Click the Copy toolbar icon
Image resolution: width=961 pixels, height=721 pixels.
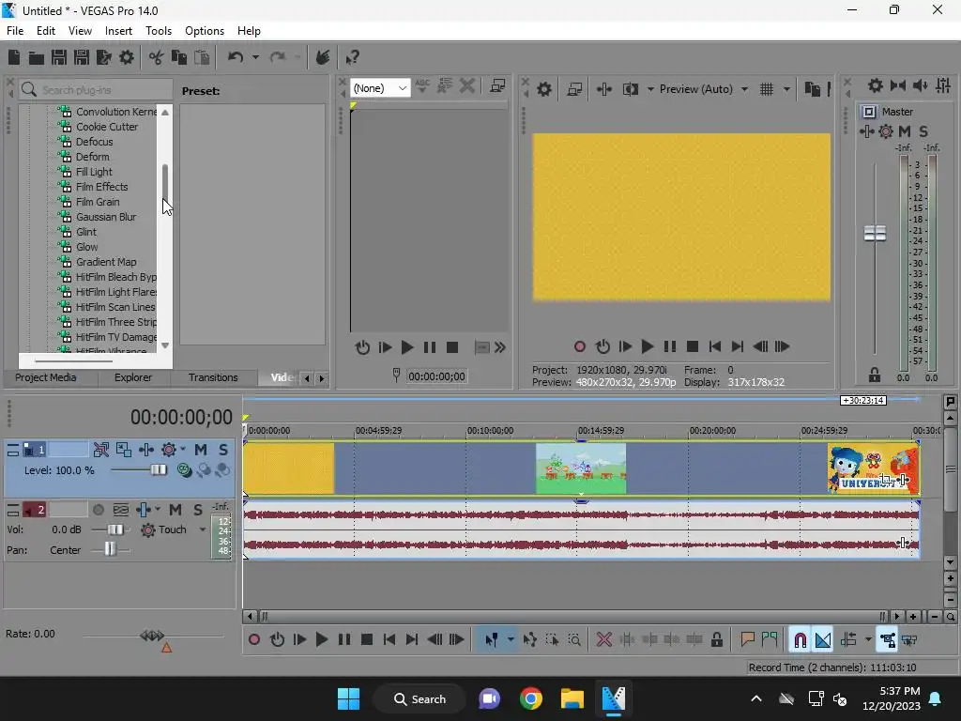[179, 57]
